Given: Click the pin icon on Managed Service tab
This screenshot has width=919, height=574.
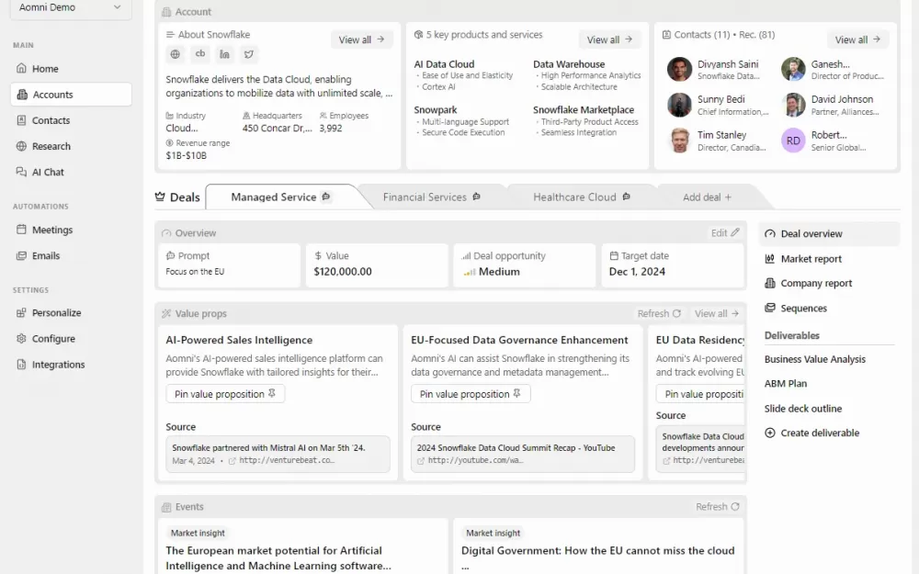Looking at the screenshot, I should pyautogui.click(x=326, y=197).
